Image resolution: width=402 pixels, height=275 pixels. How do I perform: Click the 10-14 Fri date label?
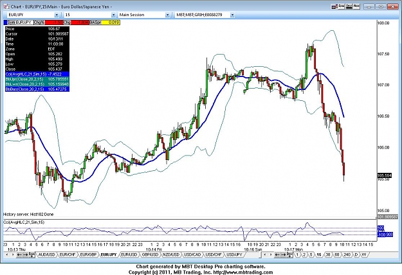tap(154, 249)
